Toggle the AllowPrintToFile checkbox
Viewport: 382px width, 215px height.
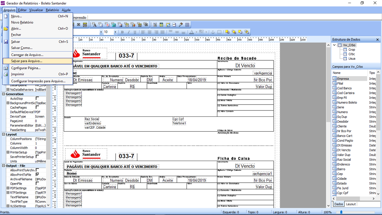[x=37, y=175]
